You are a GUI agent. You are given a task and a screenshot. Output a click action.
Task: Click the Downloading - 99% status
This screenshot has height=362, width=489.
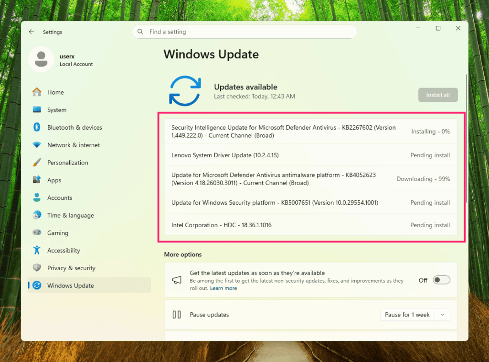pyautogui.click(x=423, y=179)
